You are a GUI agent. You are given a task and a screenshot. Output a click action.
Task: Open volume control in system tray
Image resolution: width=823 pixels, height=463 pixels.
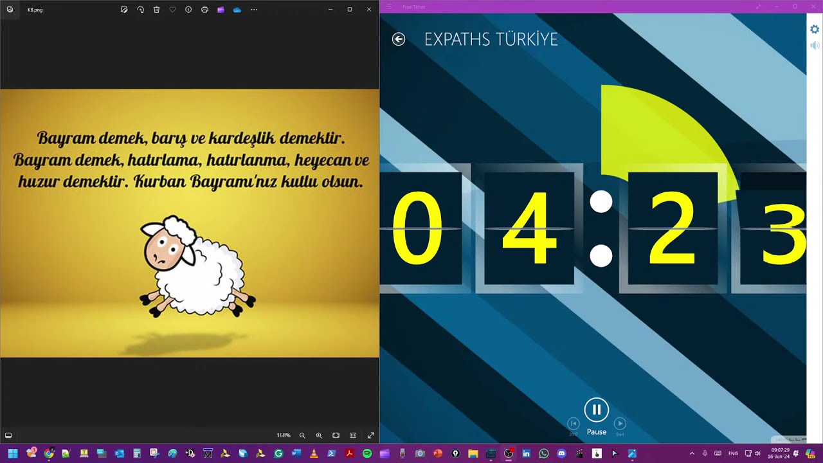point(757,453)
